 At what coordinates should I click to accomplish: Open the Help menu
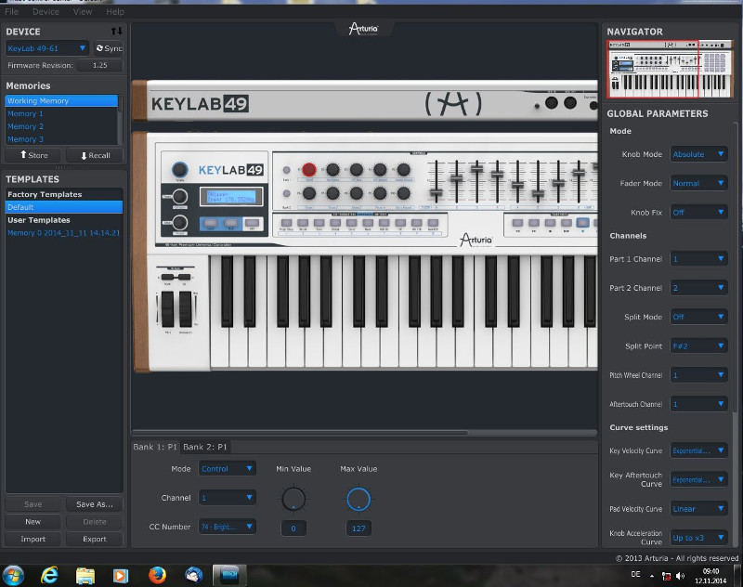coord(115,11)
